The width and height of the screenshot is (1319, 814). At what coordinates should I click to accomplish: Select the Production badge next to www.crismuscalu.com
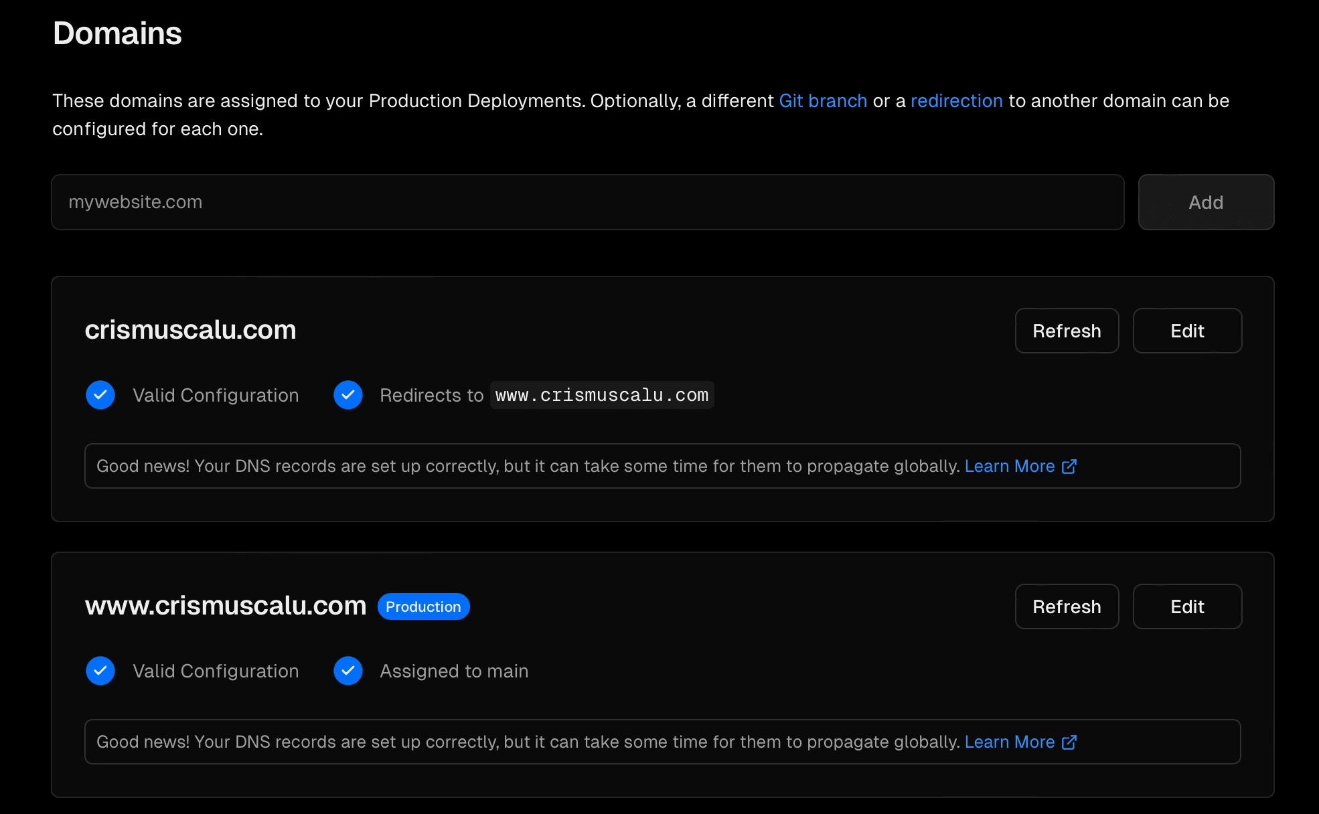423,606
